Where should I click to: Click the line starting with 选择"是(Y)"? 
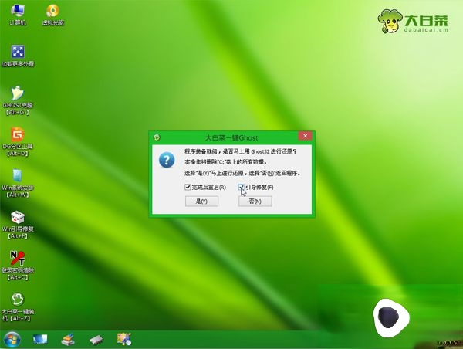click(x=242, y=173)
